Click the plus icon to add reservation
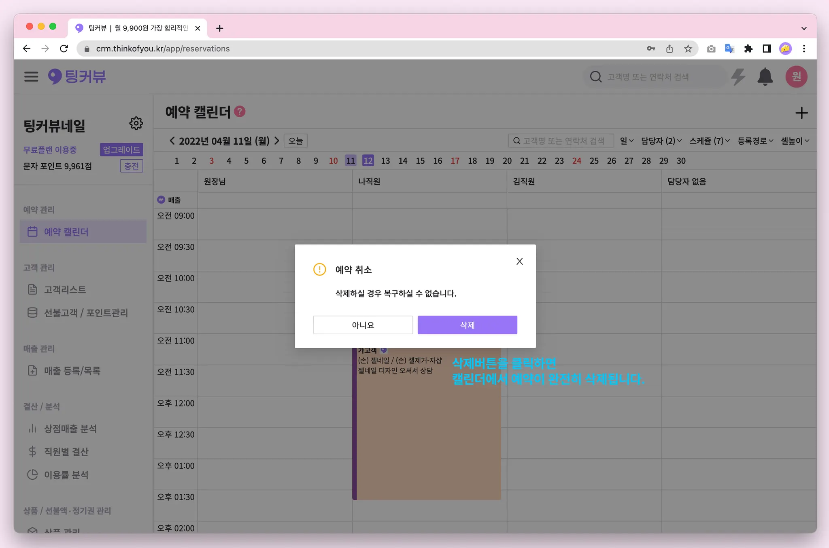This screenshot has height=548, width=829. coord(801,113)
